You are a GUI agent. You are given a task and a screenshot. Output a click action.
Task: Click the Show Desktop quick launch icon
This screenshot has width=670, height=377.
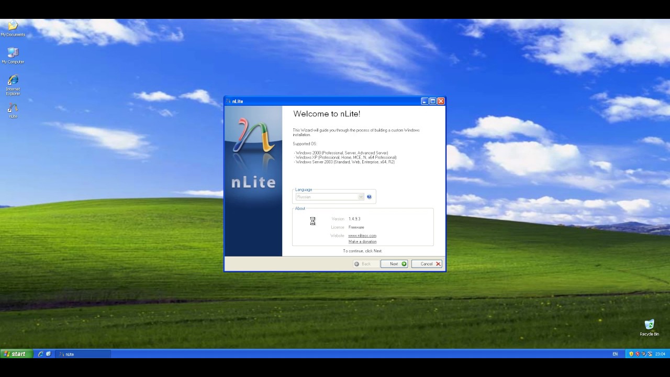pos(49,354)
